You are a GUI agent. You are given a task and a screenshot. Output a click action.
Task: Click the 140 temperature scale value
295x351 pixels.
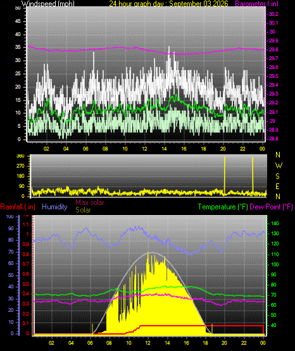click(x=275, y=223)
